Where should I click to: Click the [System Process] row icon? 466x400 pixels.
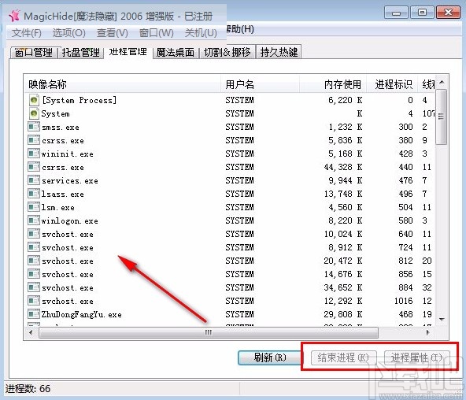[34, 100]
